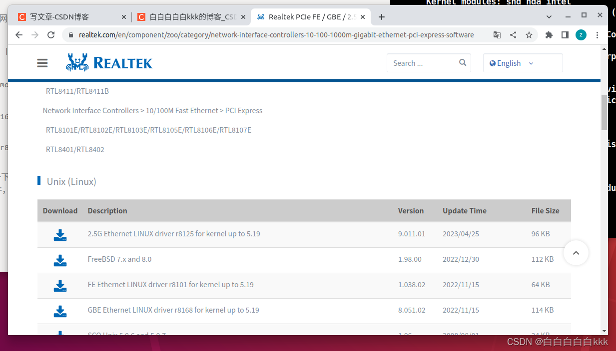Open the RTL8411/RTL8411B link
This screenshot has width=616, height=351.
tap(77, 91)
